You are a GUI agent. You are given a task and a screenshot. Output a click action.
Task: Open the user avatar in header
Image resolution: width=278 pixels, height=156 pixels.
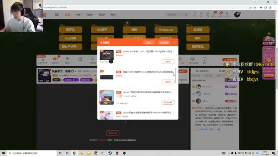coord(237,15)
